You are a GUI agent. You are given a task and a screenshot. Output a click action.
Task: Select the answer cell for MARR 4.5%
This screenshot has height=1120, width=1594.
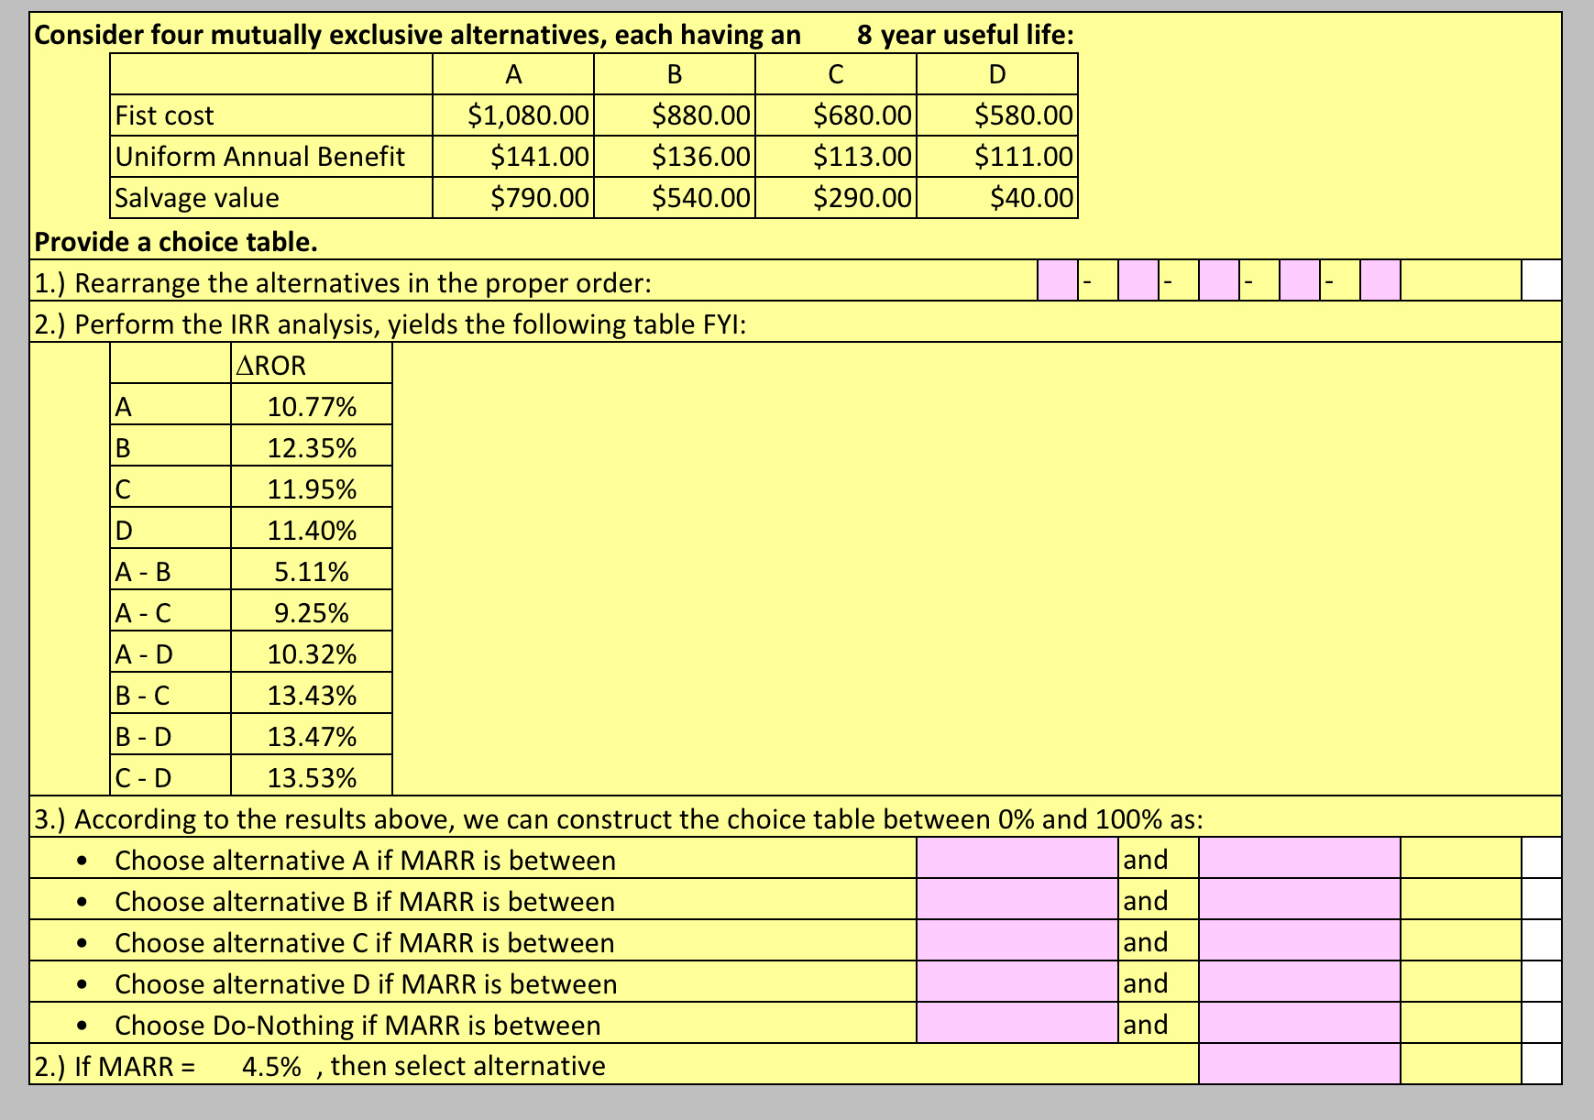click(1302, 1066)
